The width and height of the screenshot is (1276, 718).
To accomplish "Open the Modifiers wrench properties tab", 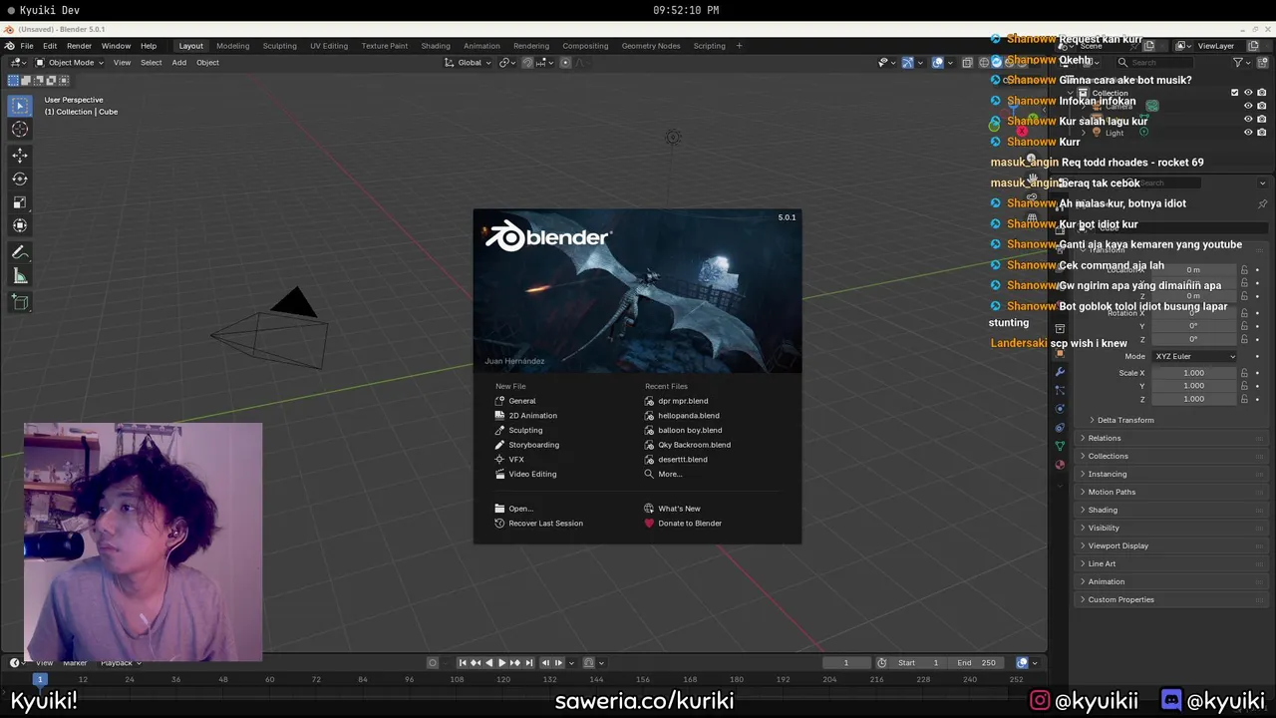I will [x=1060, y=372].
